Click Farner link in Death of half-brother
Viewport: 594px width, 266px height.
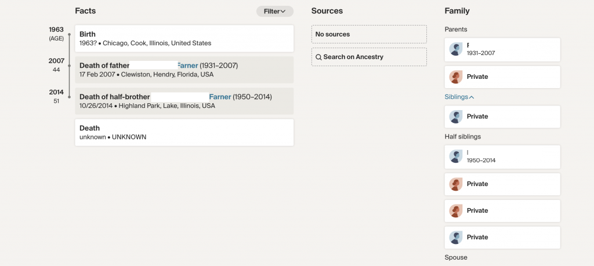[220, 97]
